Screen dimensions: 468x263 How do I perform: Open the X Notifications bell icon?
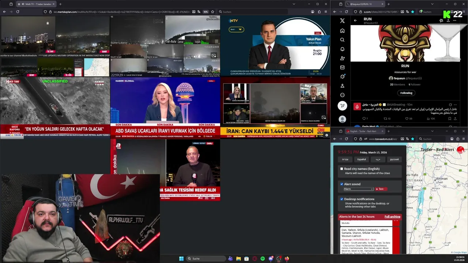(342, 49)
